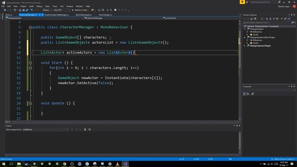Collapse the Update method outline

coord(30,103)
